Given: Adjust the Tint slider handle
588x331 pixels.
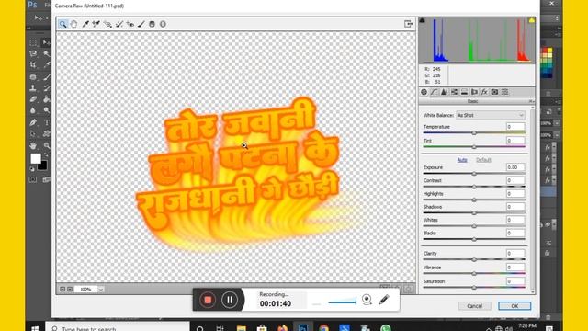Looking at the screenshot, I should [474, 147].
